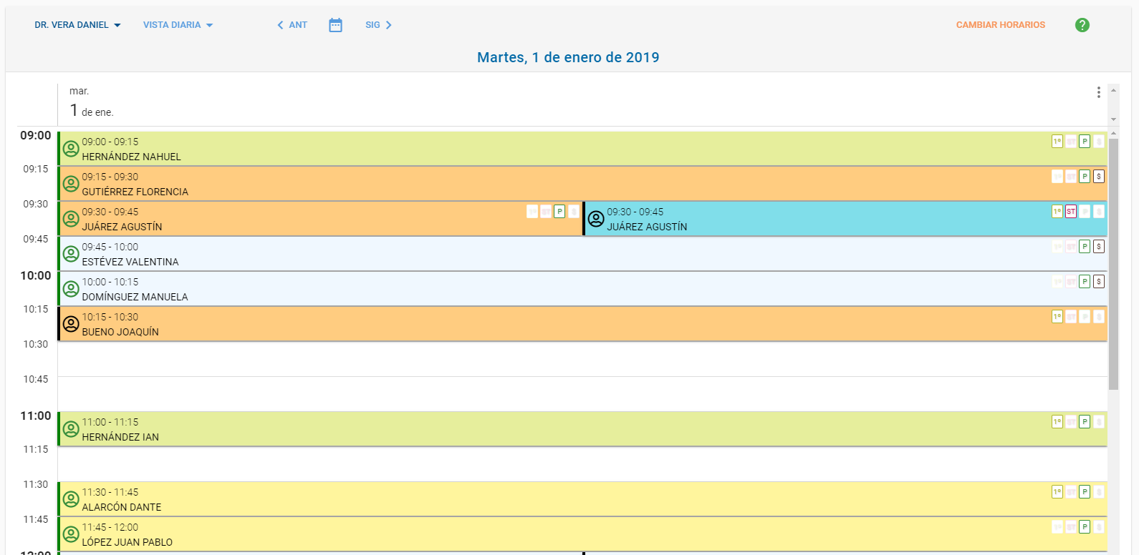
Task: Click Hernández Nahuel's patient avatar icon
Action: [71, 149]
